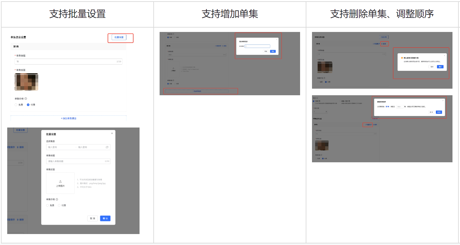The image size is (460, 245).
Task: Open cover thumbnail in bottom-right screenshot
Action: [x=322, y=145]
